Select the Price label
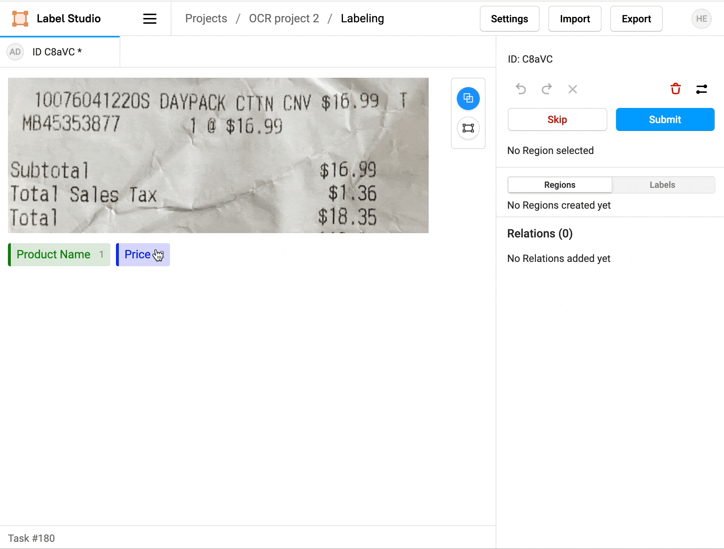The height and width of the screenshot is (549, 724). [143, 255]
